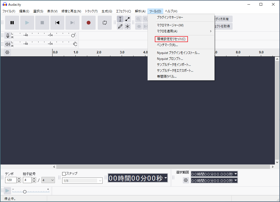Image resolution: width=280 pixels, height=202 pixels.
Task: Choose プラグインマネージャー from the menu
Action: click(x=181, y=18)
